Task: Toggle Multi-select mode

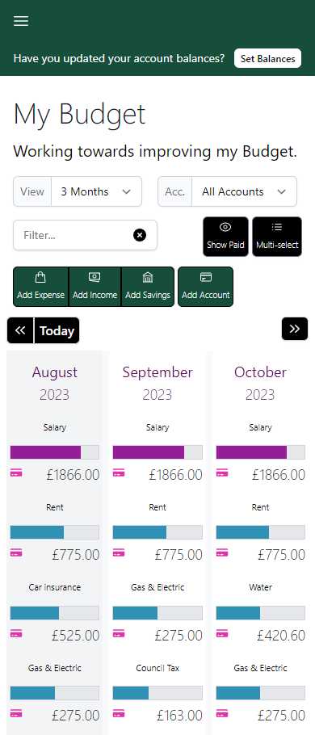Action: point(277,237)
